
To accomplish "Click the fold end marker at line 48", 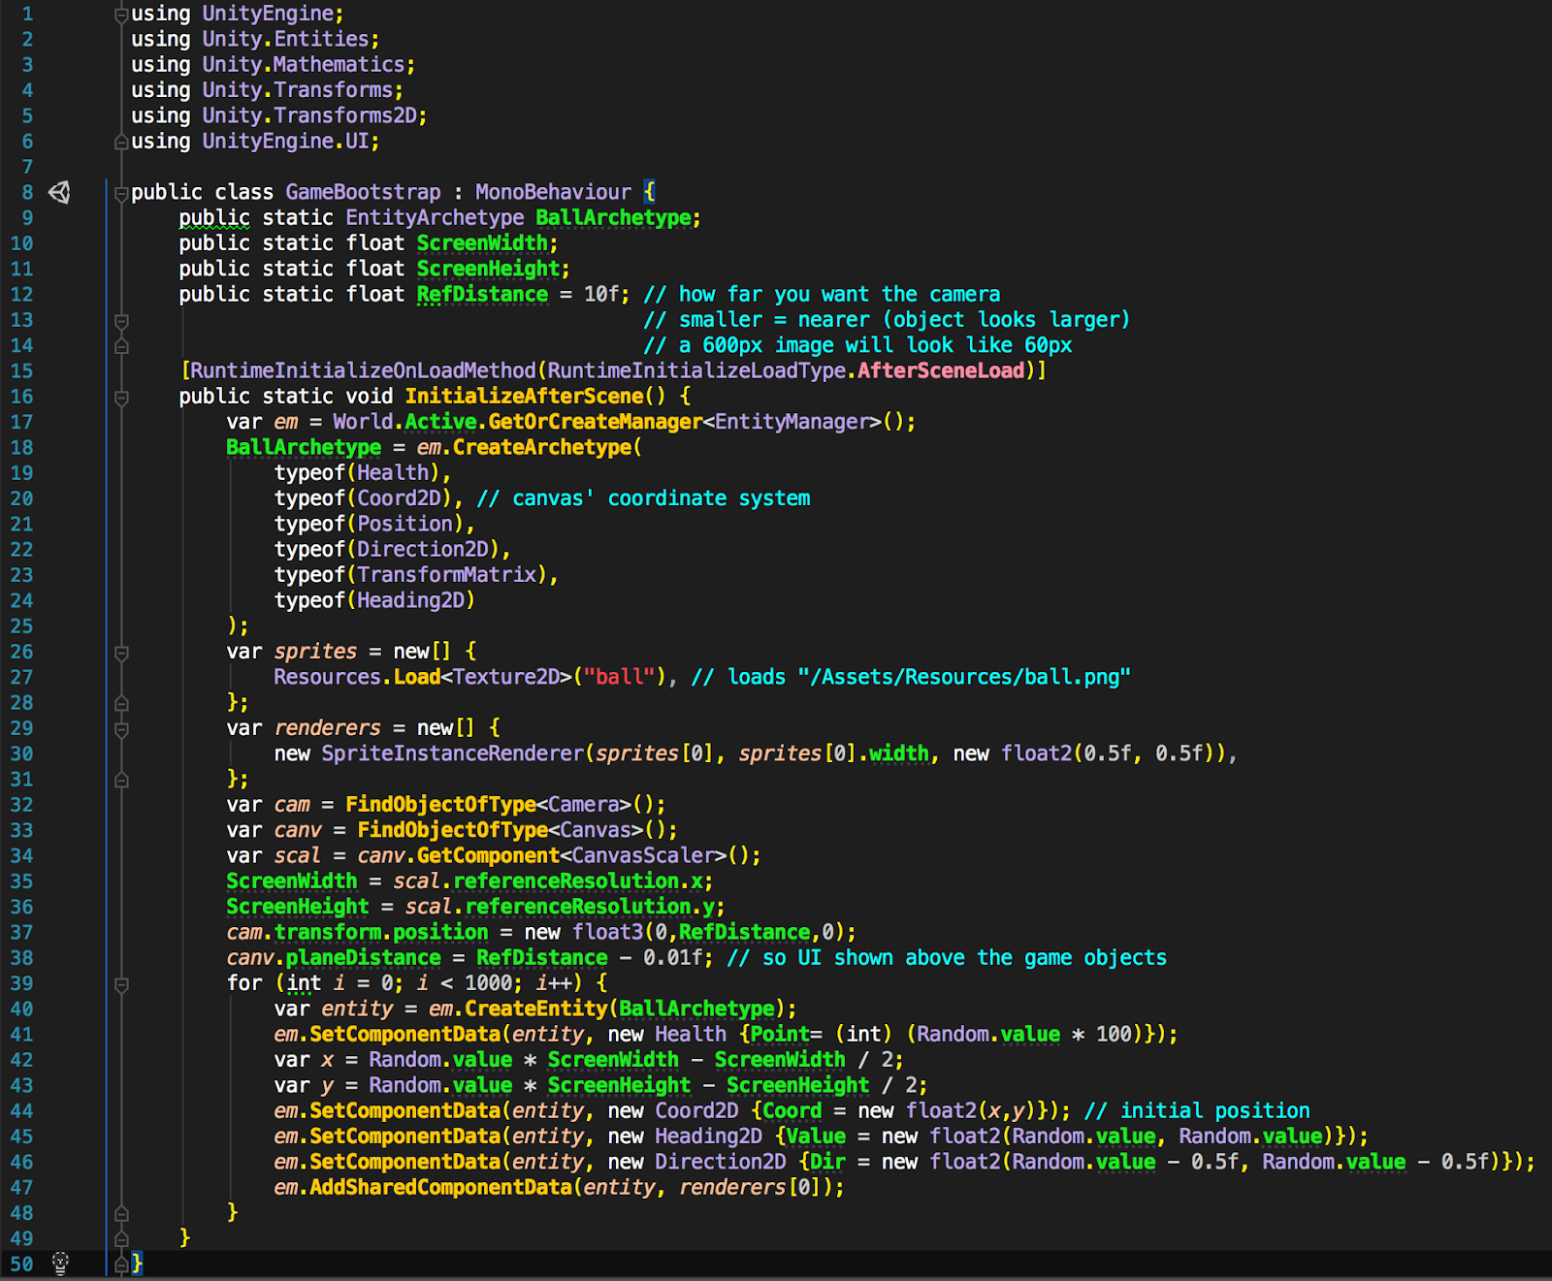I will click(119, 1212).
